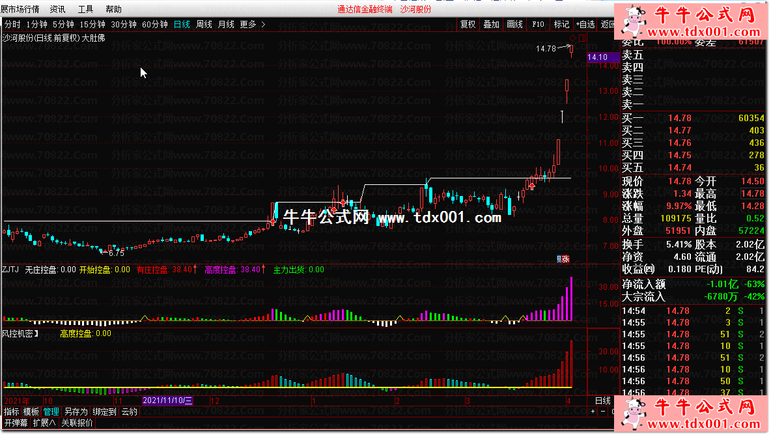Image resolution: width=771 pixels, height=435 pixels.
Task: Switch to the 月线 monthly tab
Action: coord(226,24)
